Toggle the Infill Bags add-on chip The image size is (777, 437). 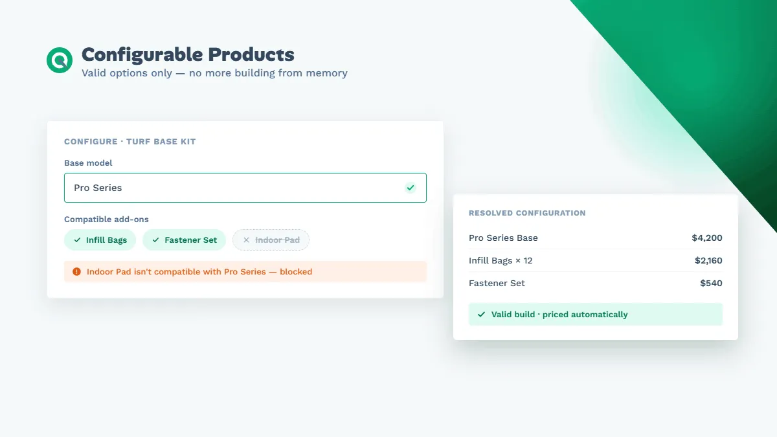tap(100, 240)
